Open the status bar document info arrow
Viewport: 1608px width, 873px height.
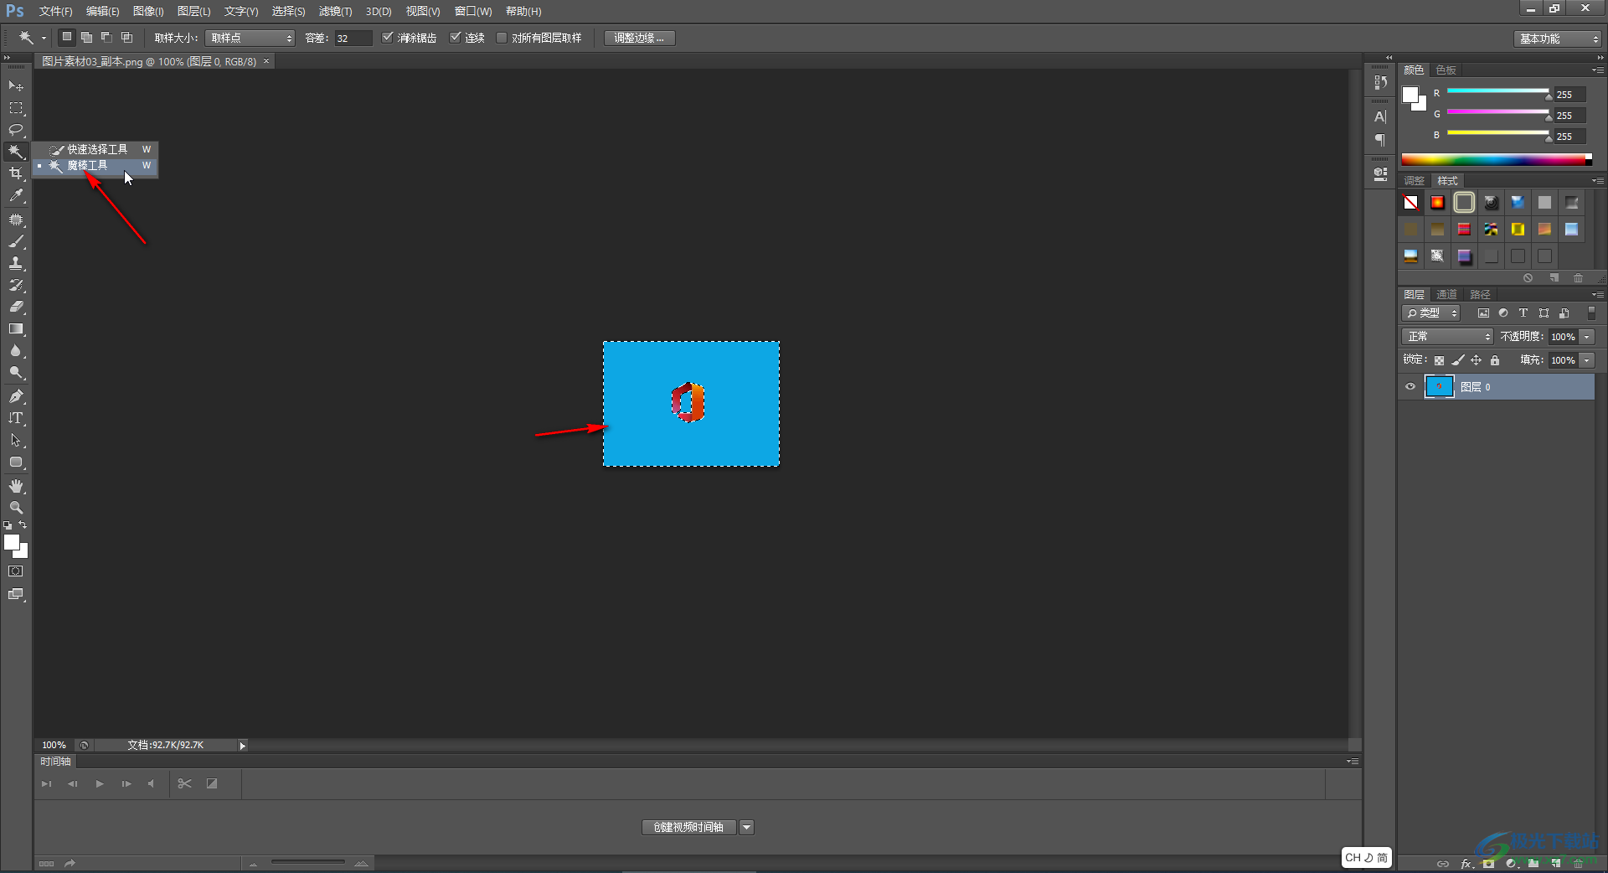click(243, 746)
